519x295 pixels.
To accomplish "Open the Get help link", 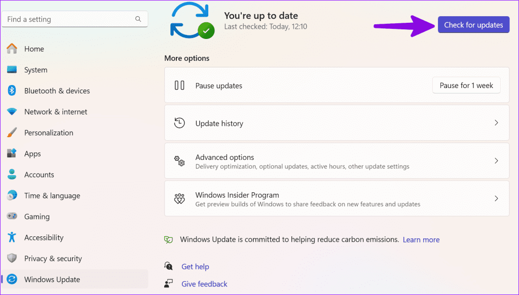I will (195, 266).
